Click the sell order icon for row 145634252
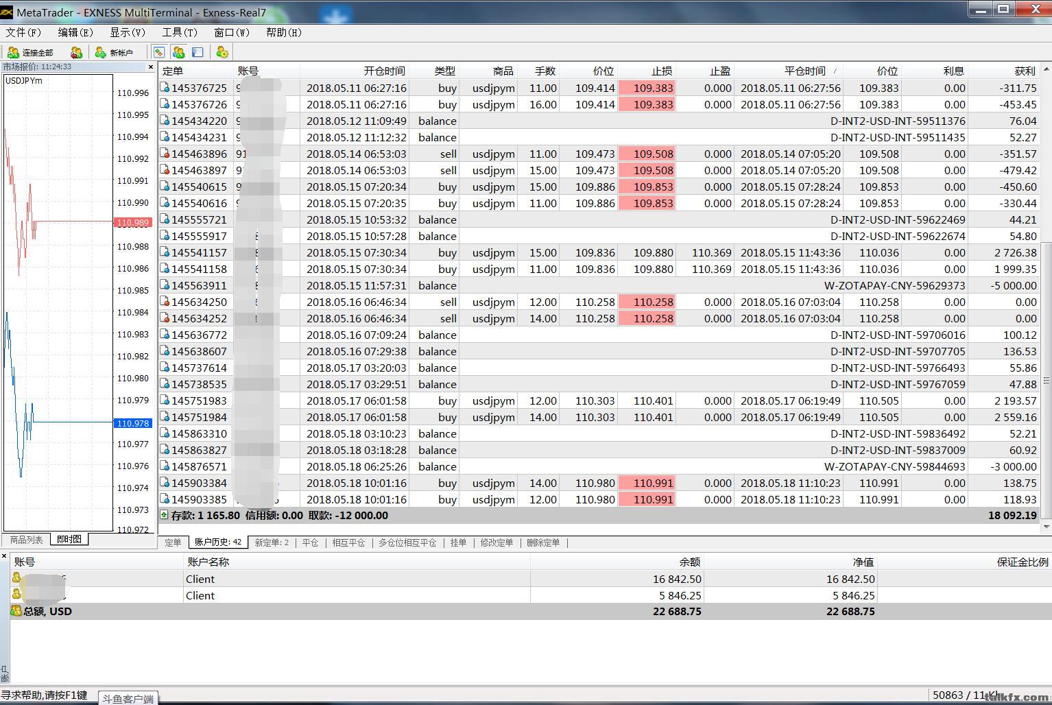1052x705 pixels. tap(165, 318)
